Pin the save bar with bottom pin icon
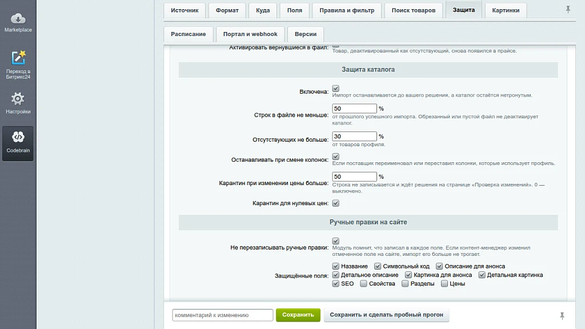Viewport: 585px width, 329px height. (x=562, y=316)
